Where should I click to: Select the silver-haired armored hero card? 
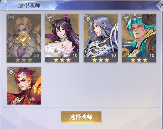click(x=100, y=38)
